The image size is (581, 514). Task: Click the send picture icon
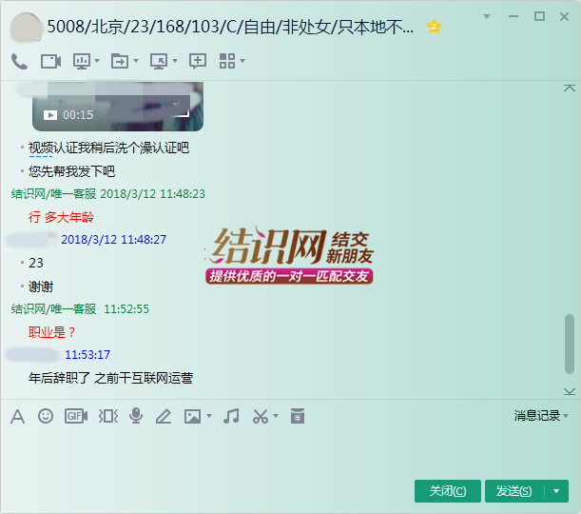193,417
